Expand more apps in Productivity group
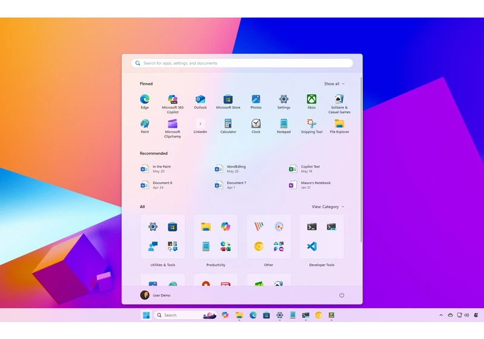This screenshot has width=484, height=339. [x=225, y=246]
